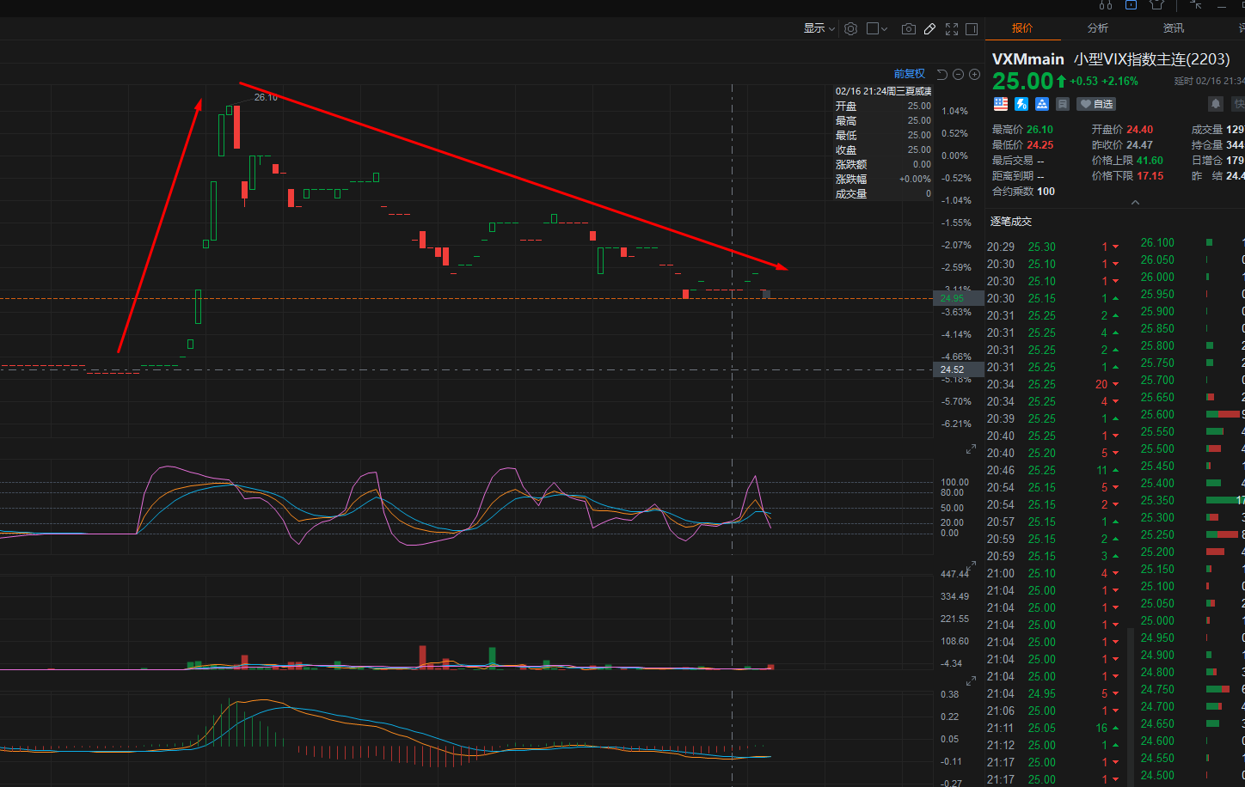The height and width of the screenshot is (787, 1245).
Task: Click the 21:11 trade row with 16 lots
Action: point(1054,728)
